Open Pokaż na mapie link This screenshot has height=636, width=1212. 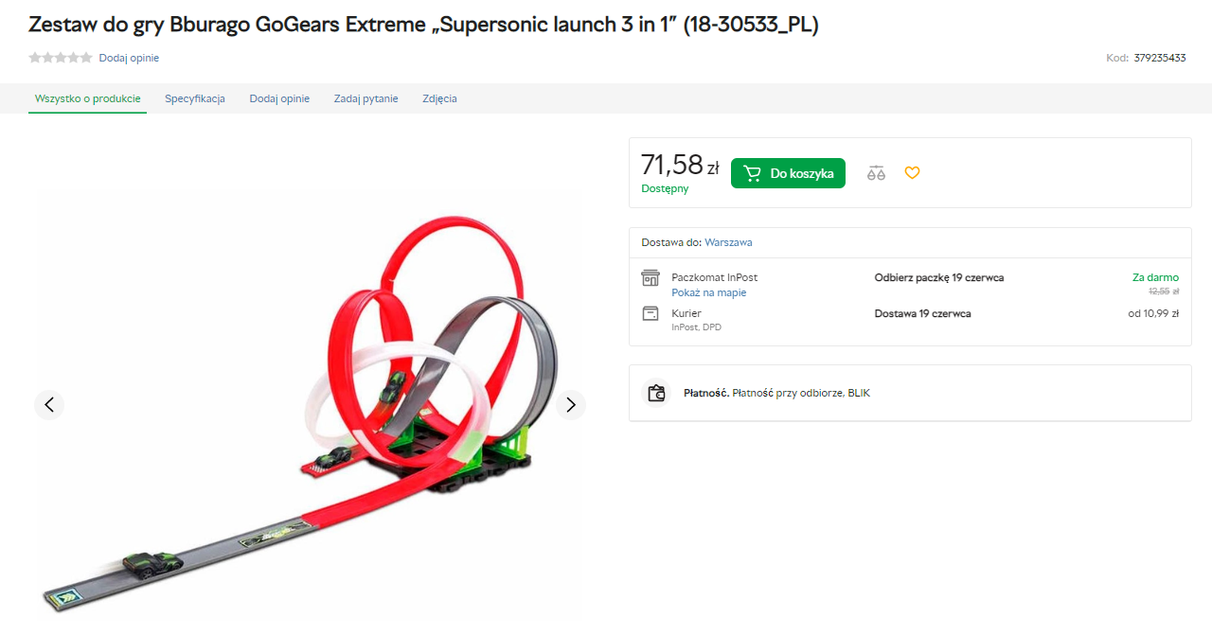pyautogui.click(x=709, y=292)
